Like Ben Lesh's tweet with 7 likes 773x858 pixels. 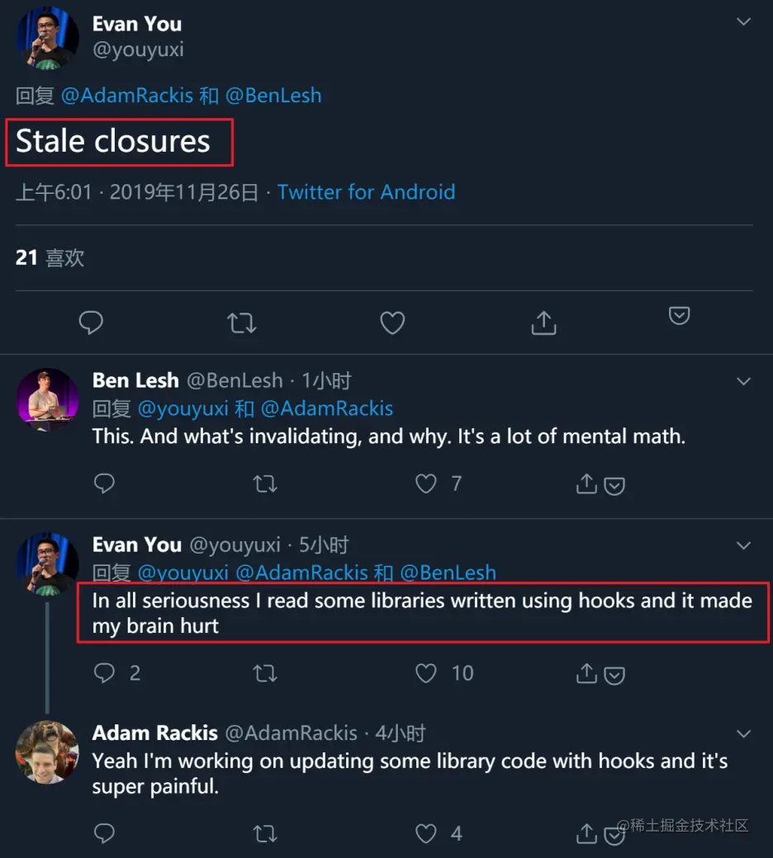tap(426, 483)
